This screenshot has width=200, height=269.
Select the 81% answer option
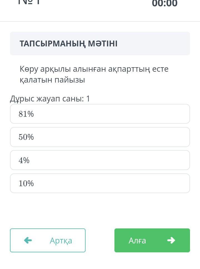(100, 114)
